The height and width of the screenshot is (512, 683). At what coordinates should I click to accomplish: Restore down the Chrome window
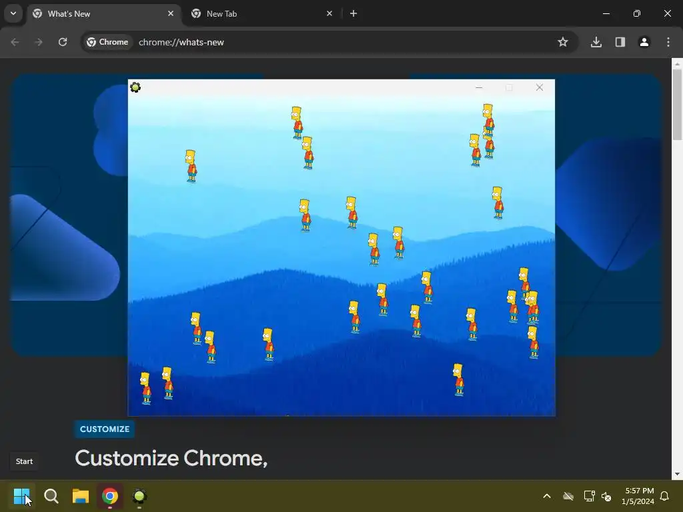click(636, 13)
